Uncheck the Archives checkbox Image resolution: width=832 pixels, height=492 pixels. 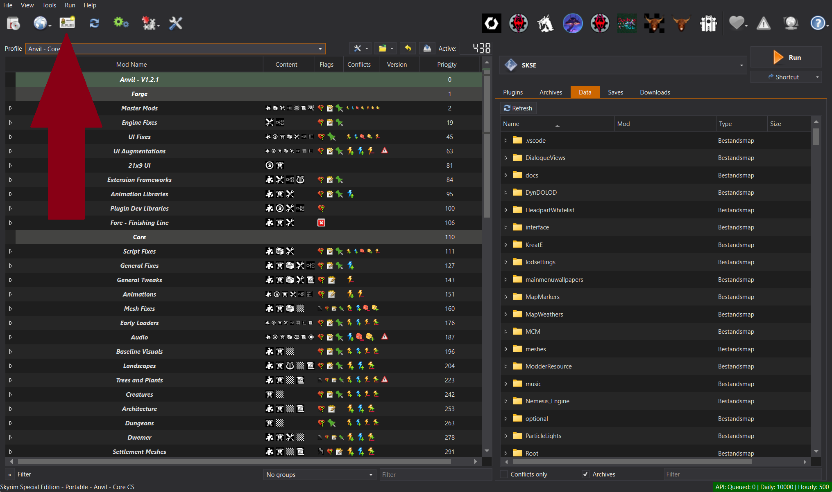point(586,474)
